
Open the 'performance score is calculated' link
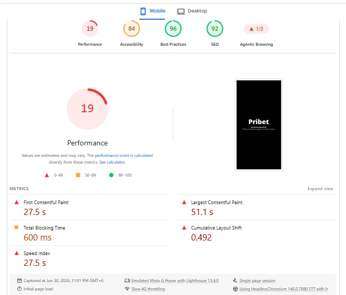pos(124,155)
